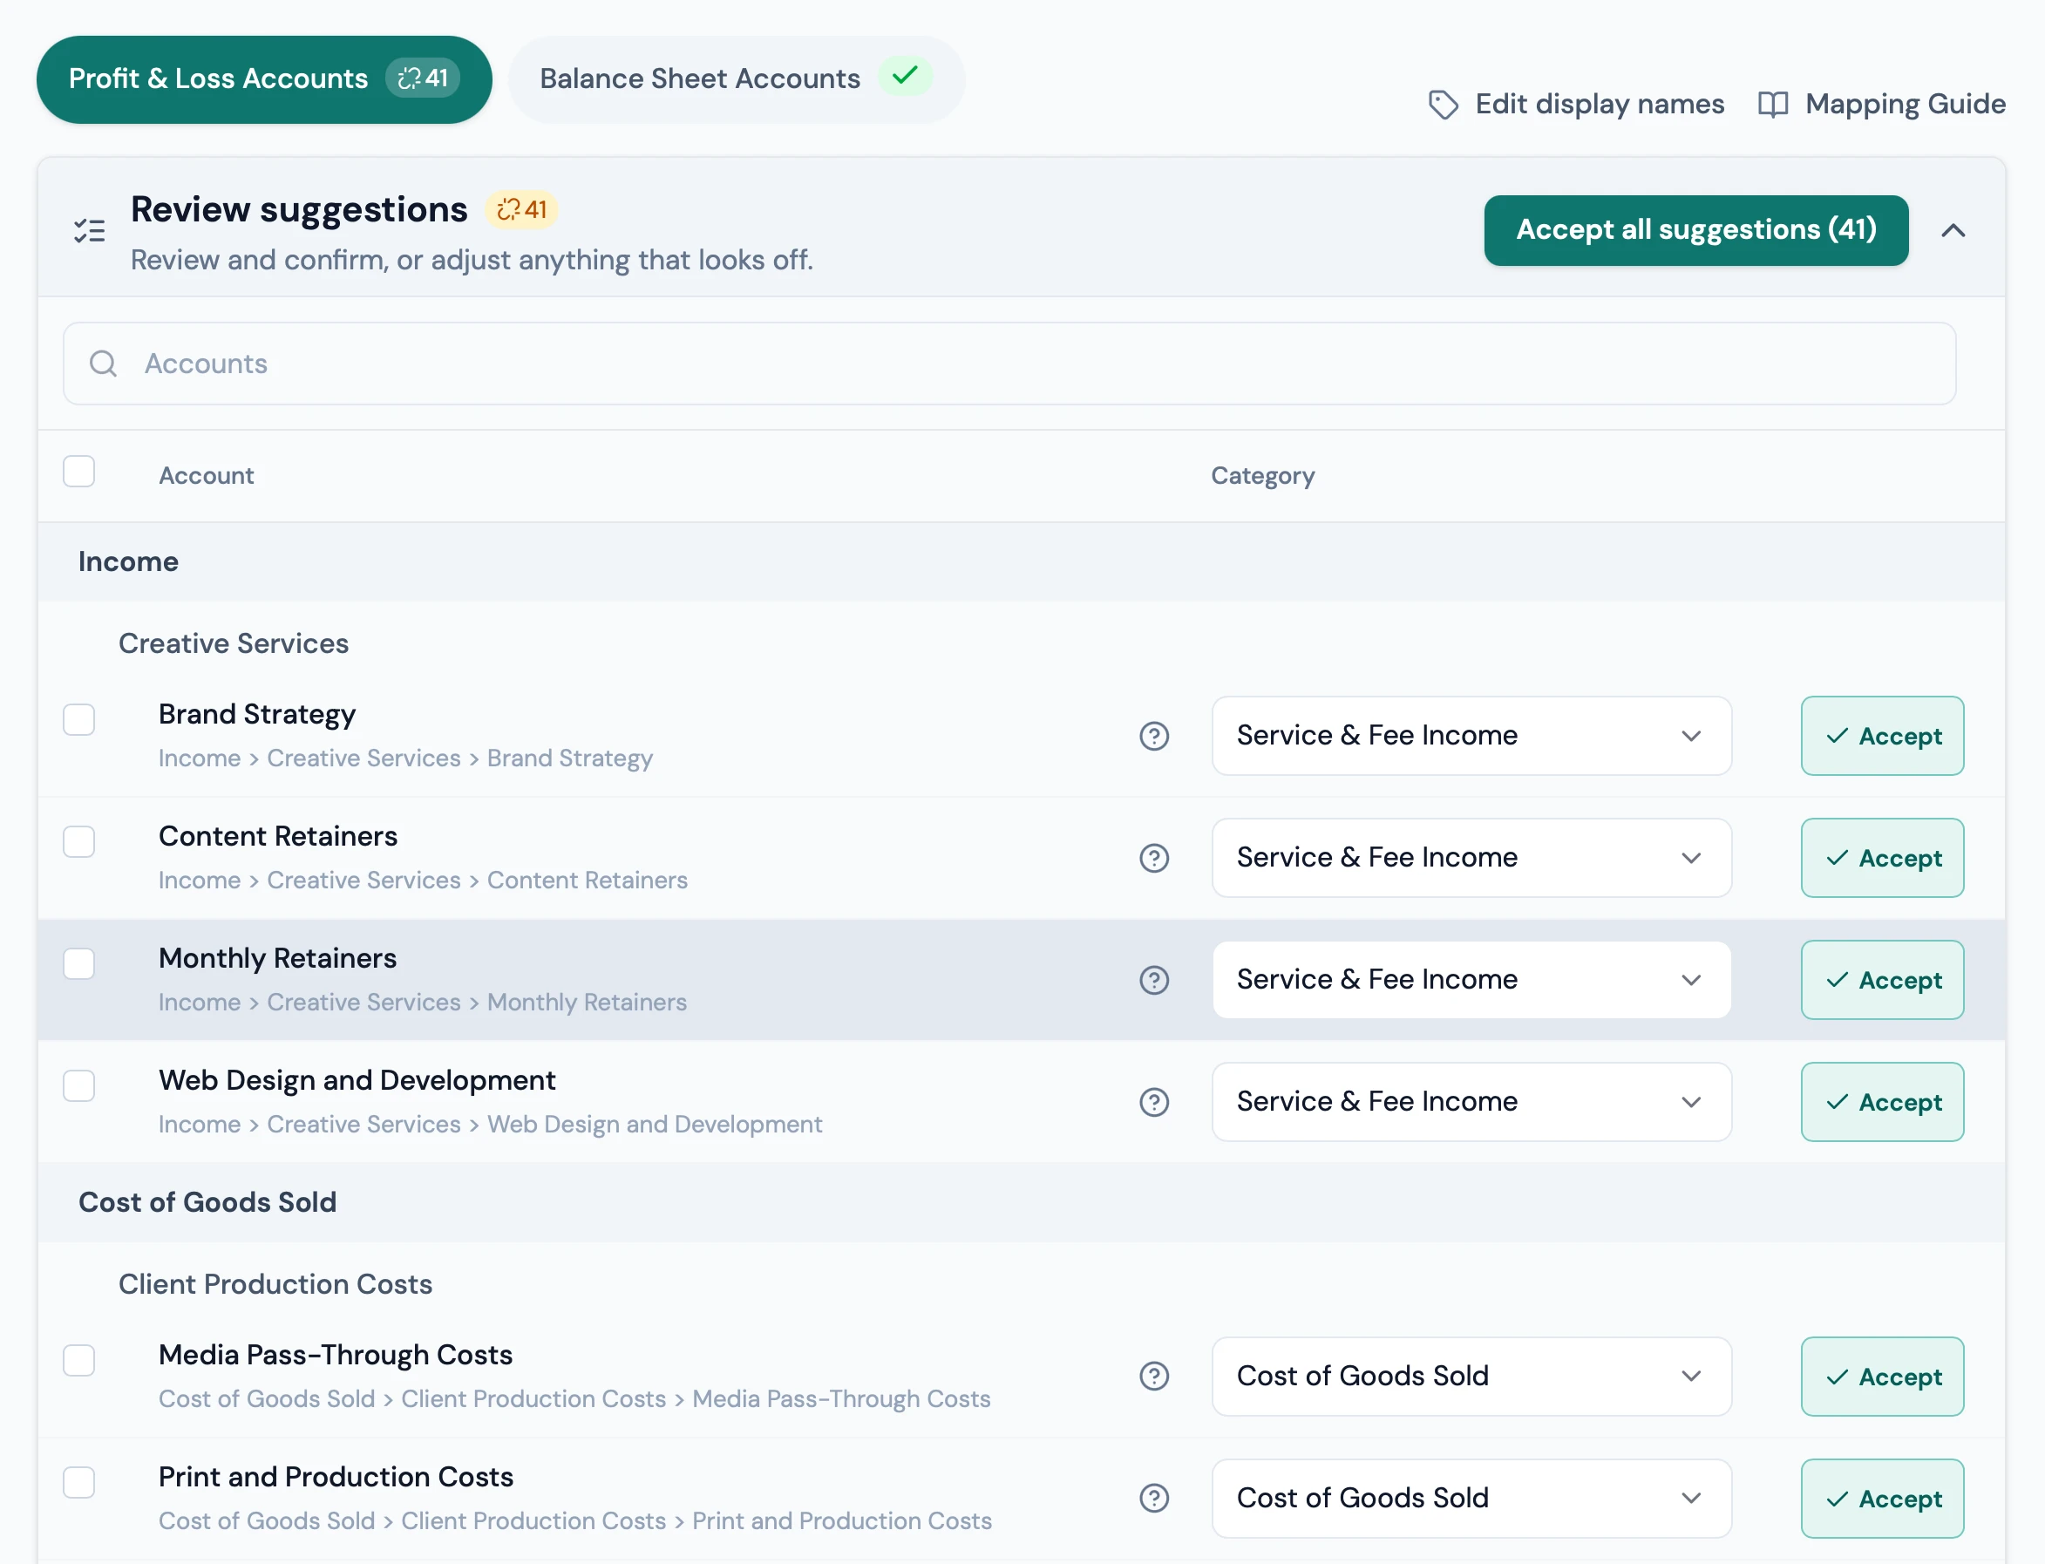Click the Media Pass-Through Costs account name
Screen dimensions: 2045x1564
[335, 1355]
